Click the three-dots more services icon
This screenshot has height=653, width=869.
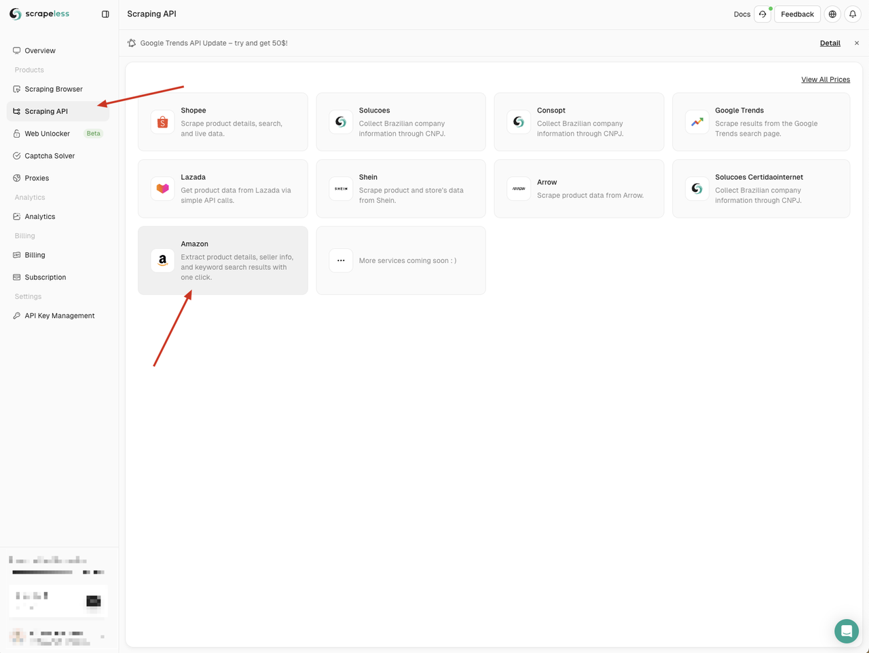click(341, 260)
